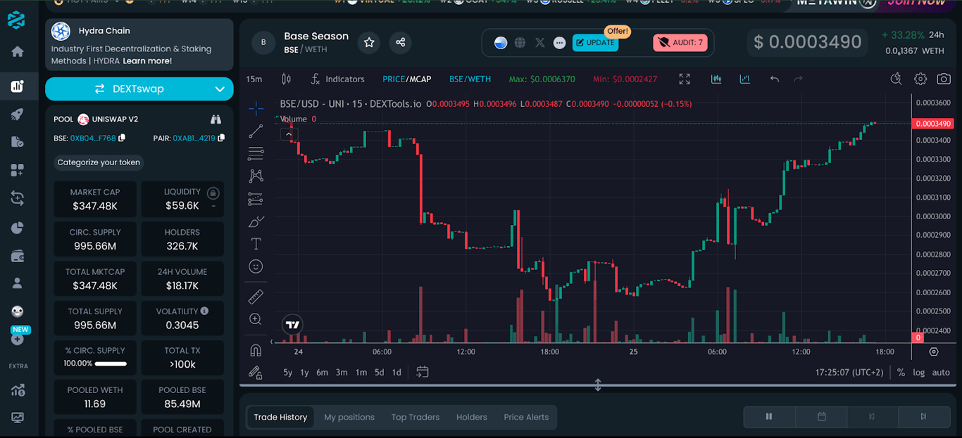Click the swap arrows icon in sidebar
The height and width of the screenshot is (438, 962).
17,198
